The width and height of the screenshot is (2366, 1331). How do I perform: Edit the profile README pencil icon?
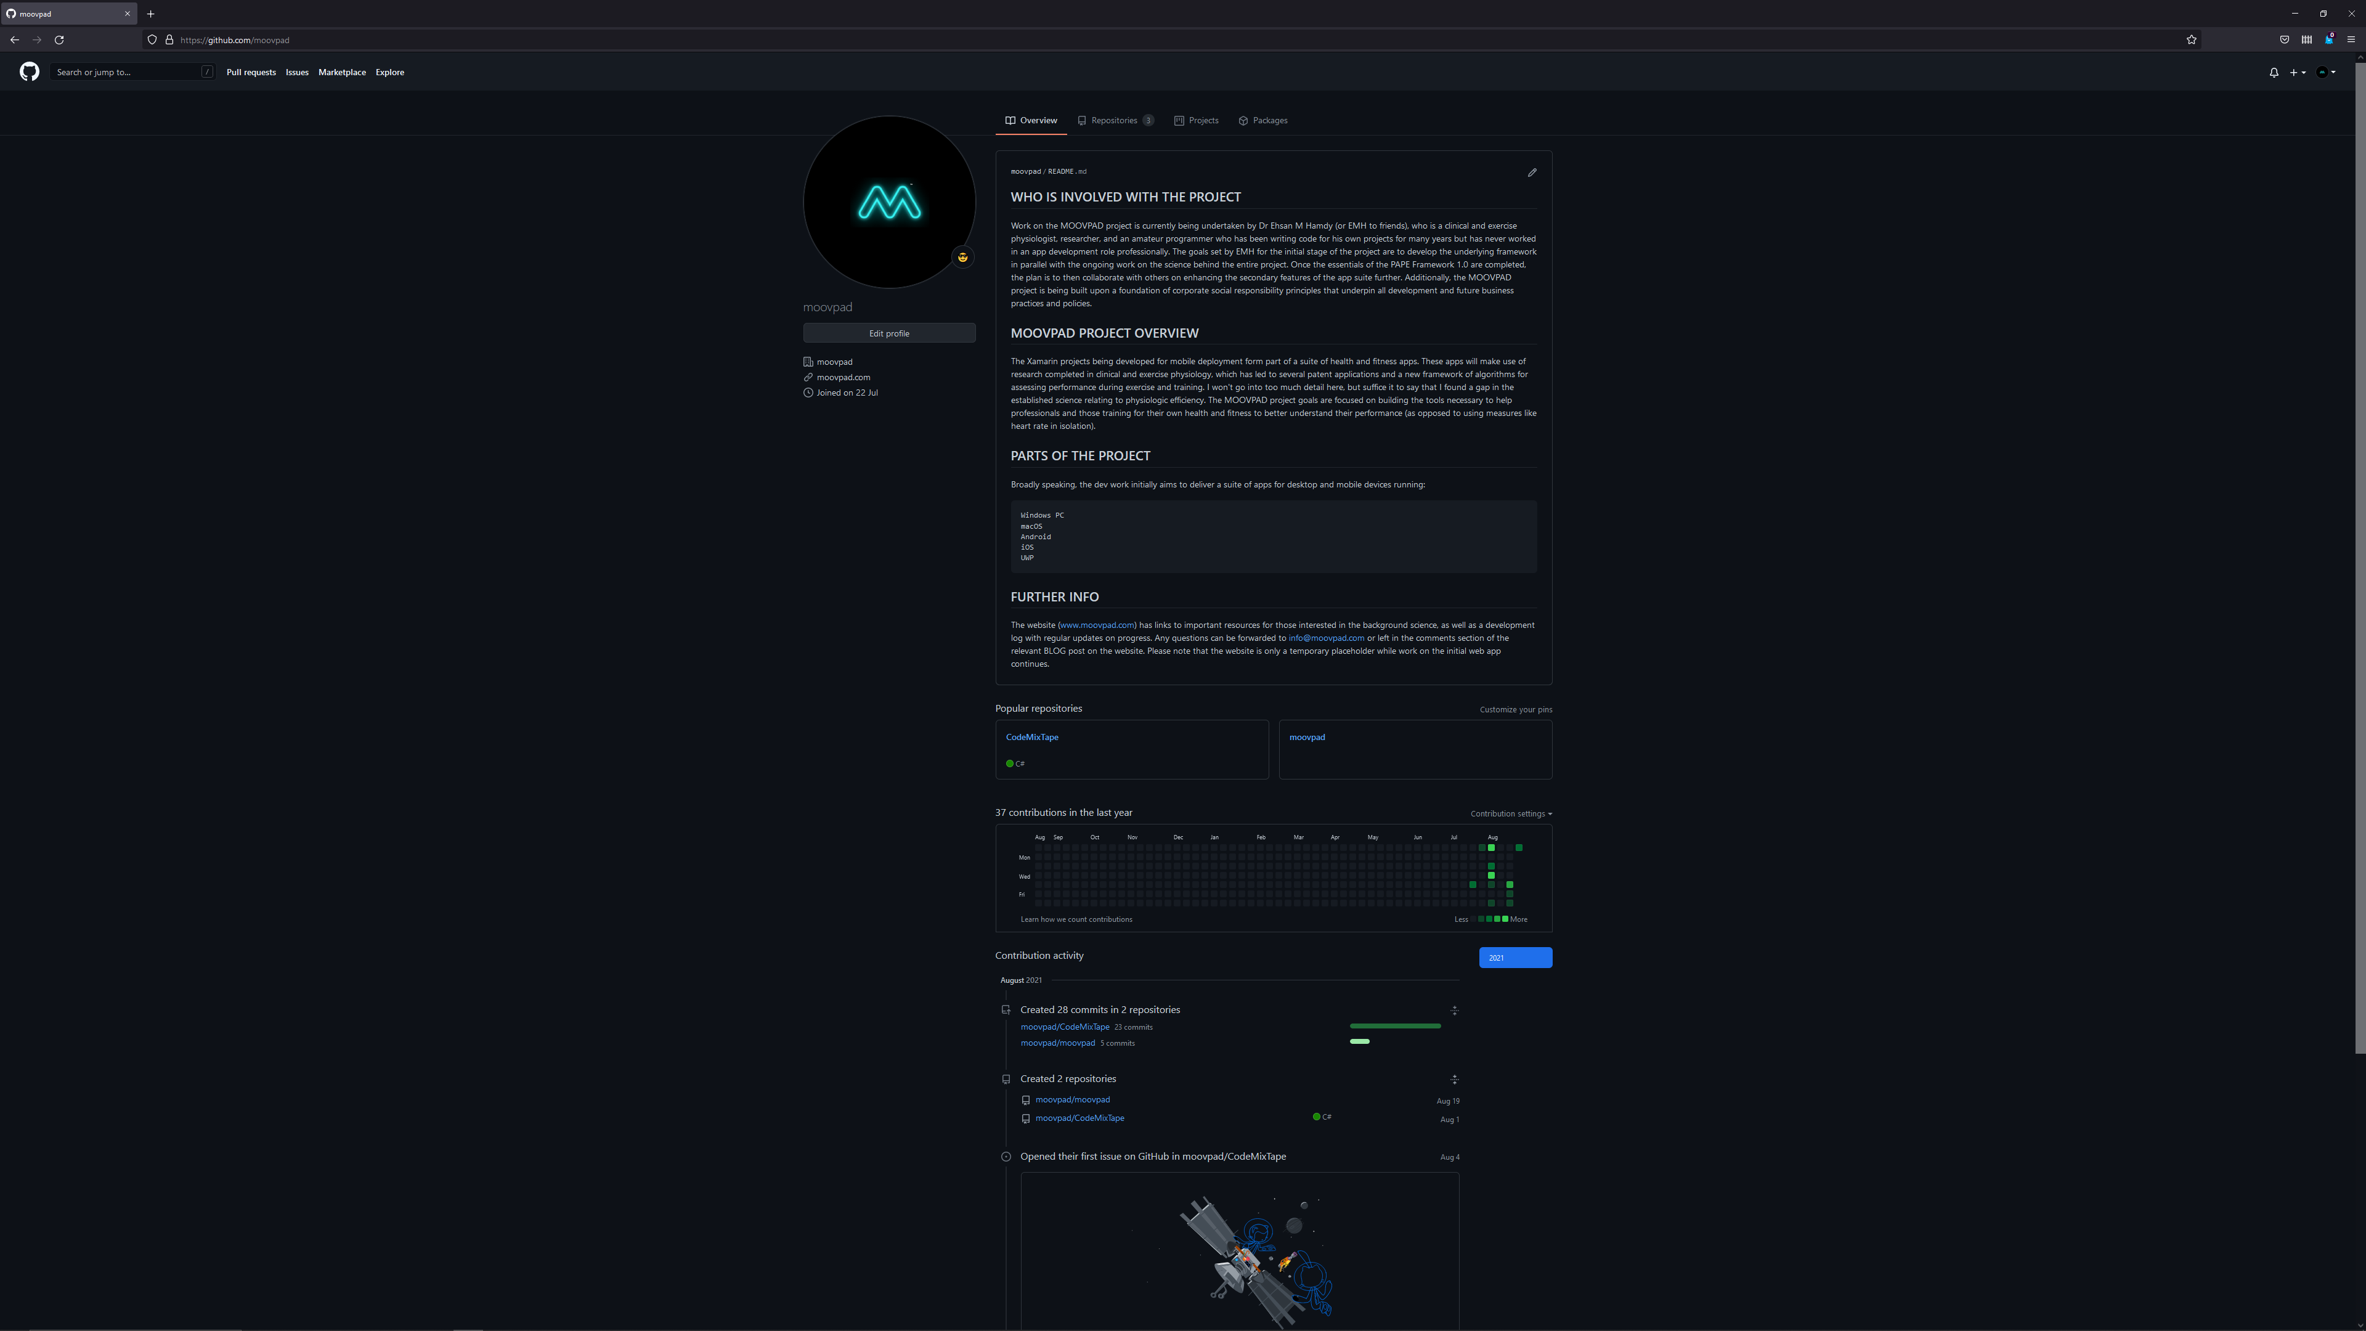1532,173
